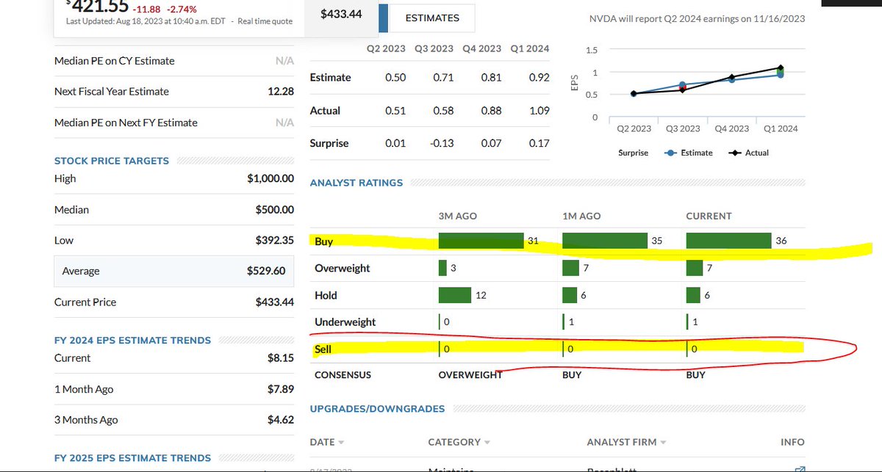This screenshot has height=472, width=882.
Task: Select FY 2024 Current EPS estimate $8.15
Action: pos(281,358)
